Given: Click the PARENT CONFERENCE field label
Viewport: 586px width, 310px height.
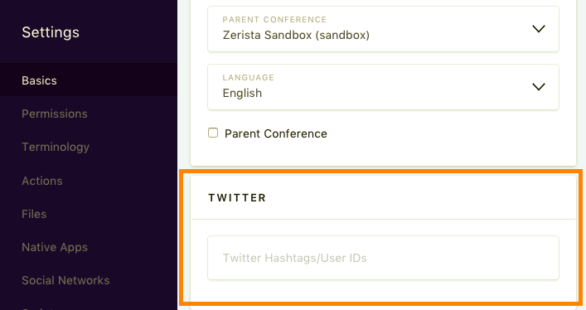Looking at the screenshot, I should [x=274, y=19].
